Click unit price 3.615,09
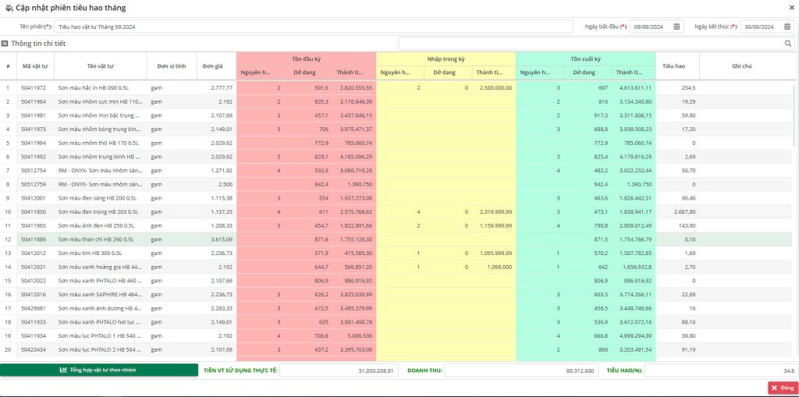Viewport: 799px width, 397px height. [222, 239]
